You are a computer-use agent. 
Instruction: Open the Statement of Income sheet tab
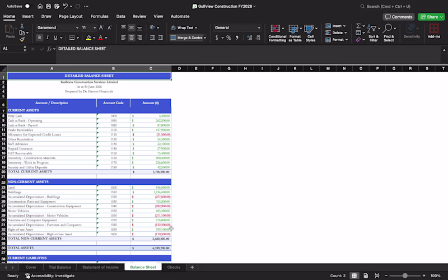100,267
